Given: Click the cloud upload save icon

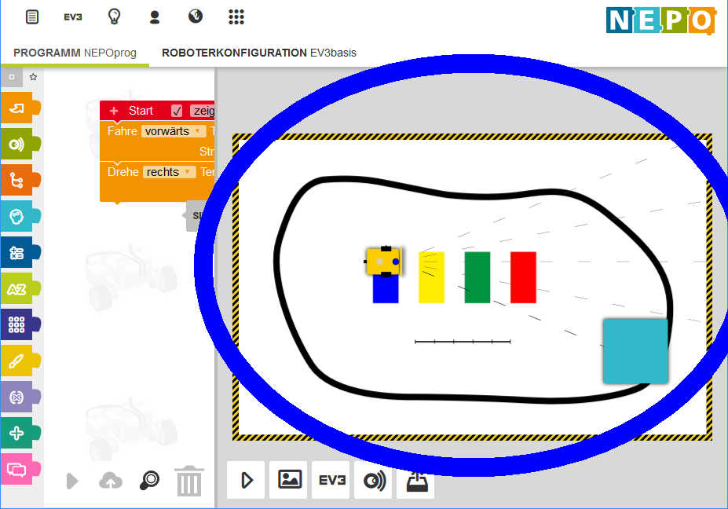Looking at the screenshot, I should 111,481.
